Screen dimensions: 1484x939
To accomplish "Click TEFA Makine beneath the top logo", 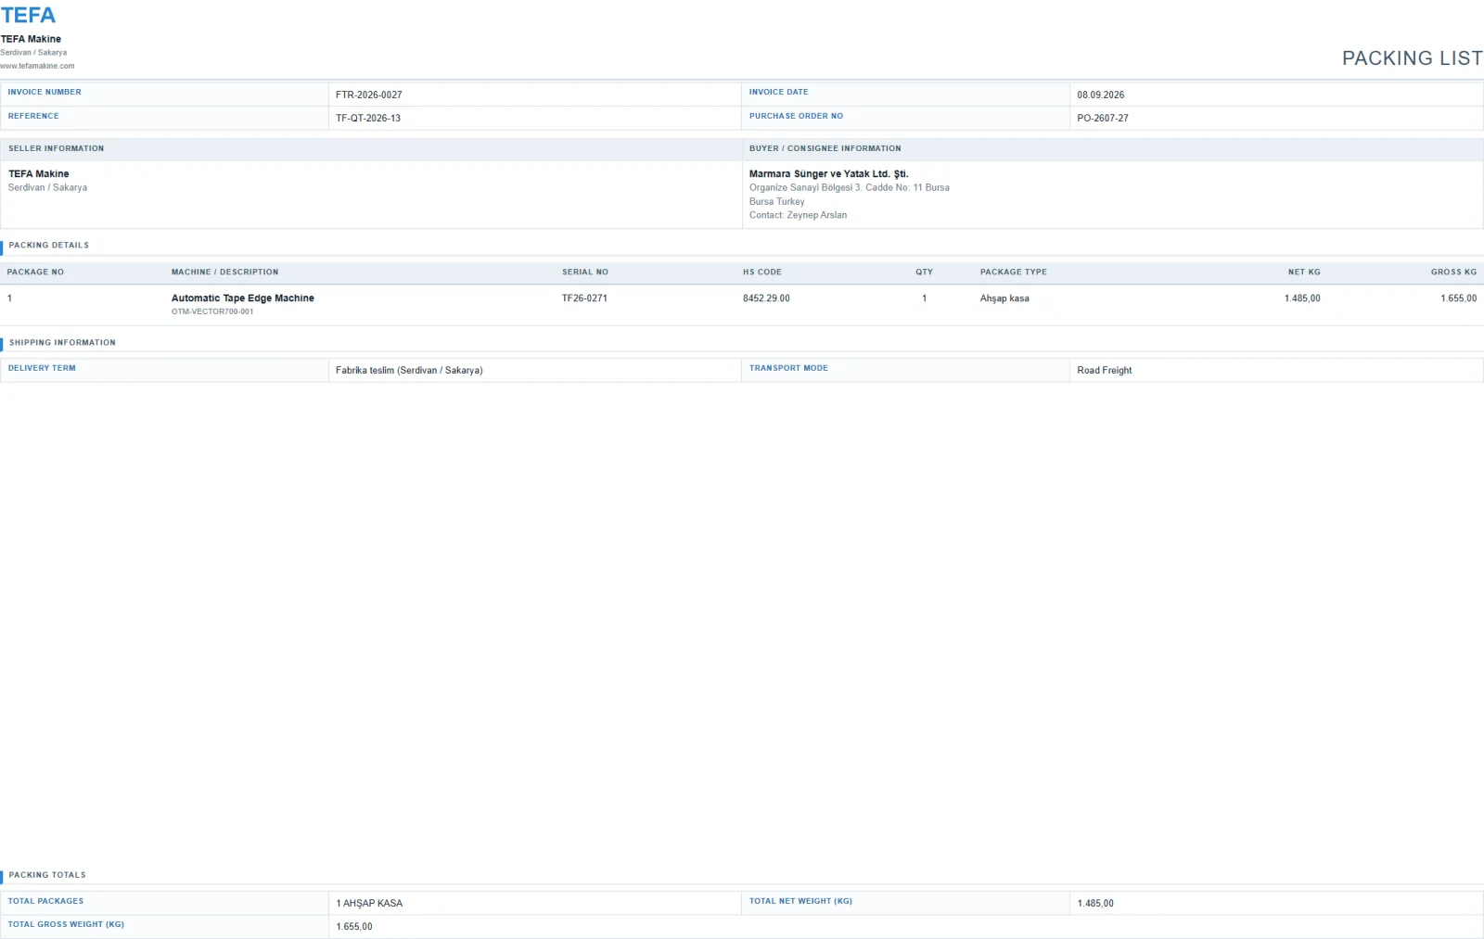I will click(31, 39).
